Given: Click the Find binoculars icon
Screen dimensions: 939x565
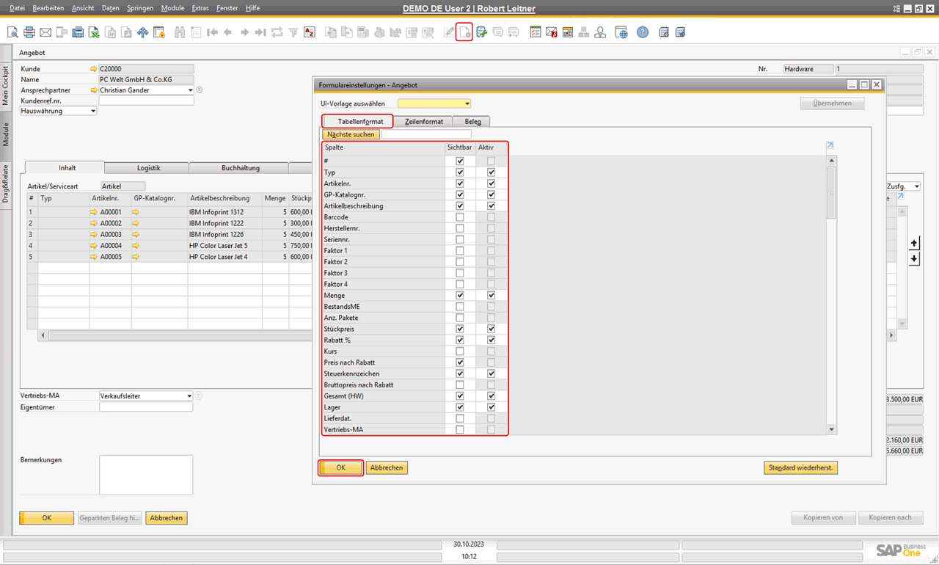Looking at the screenshot, I should coord(180,32).
